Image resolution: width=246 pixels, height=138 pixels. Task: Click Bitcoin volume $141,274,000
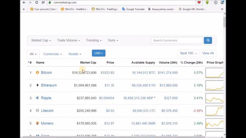pos(168,72)
